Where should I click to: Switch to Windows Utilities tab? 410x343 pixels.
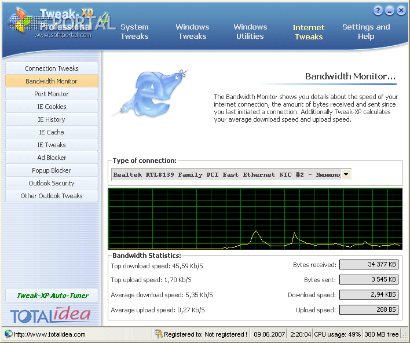[x=250, y=31]
